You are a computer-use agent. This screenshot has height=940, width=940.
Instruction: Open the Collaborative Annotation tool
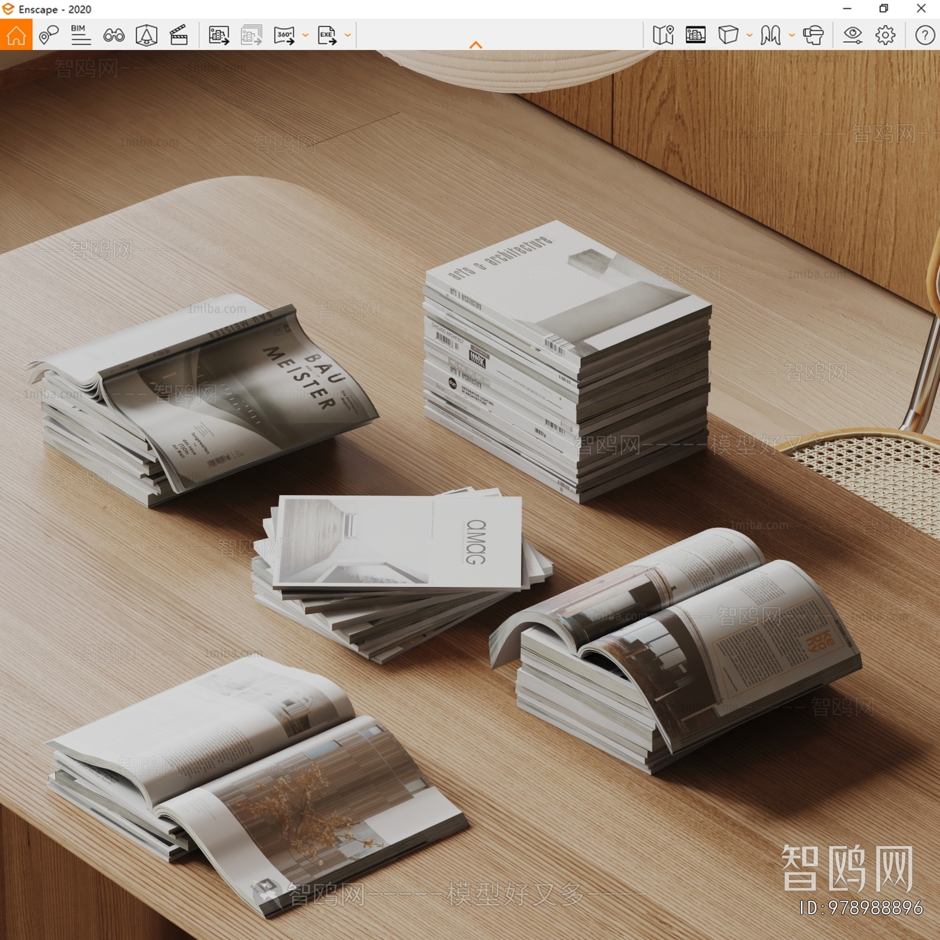tap(49, 35)
